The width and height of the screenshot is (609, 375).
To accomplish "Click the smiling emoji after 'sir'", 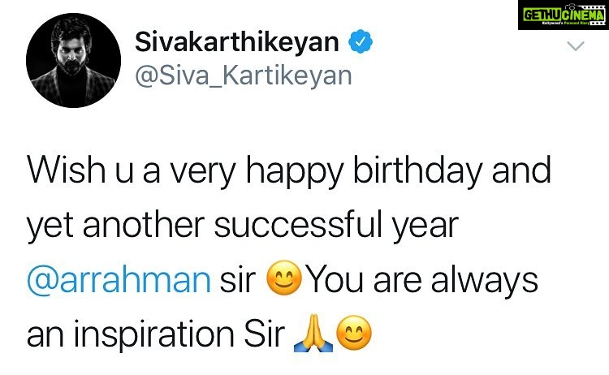I will pyautogui.click(x=284, y=278).
